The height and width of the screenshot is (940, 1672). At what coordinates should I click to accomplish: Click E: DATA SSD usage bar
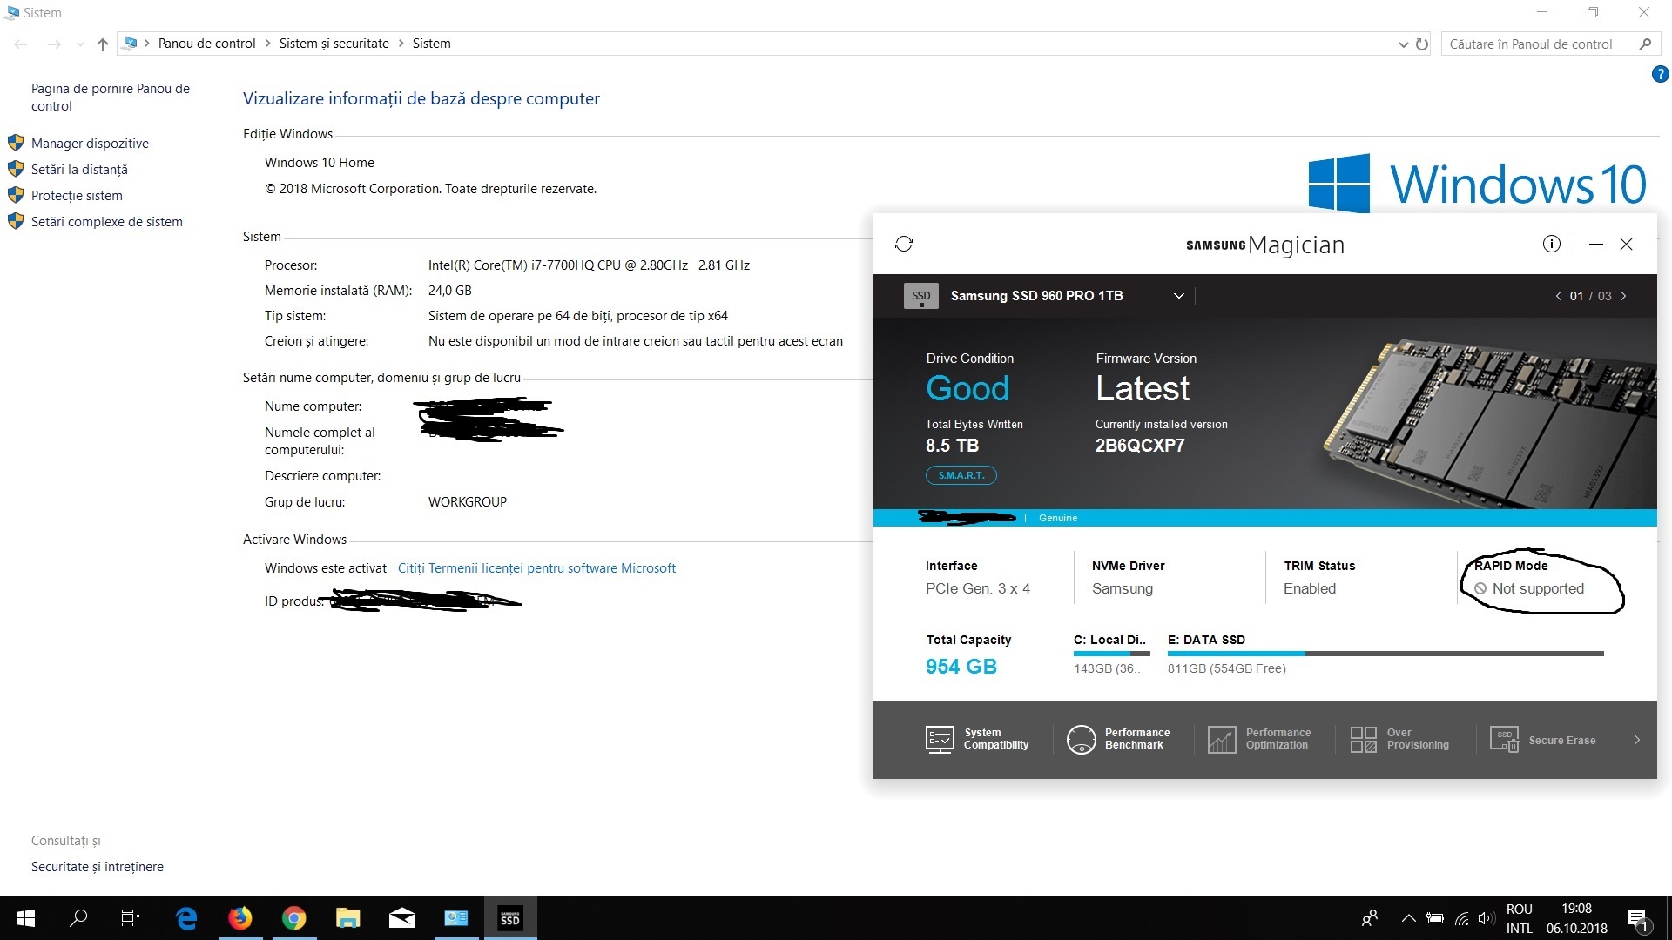pos(1385,653)
